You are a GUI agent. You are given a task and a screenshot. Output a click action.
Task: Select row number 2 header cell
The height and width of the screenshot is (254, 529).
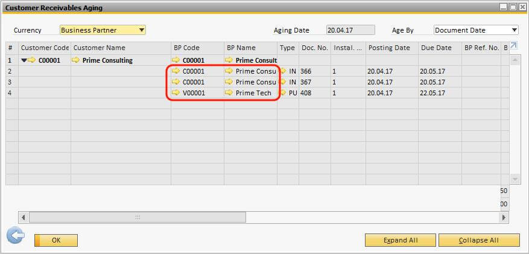tap(12, 71)
